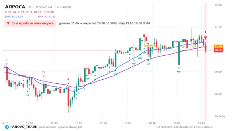This screenshot has width=233, height=131.
Task: Click the panovq.trade link in the footer
Action: click(48, 127)
